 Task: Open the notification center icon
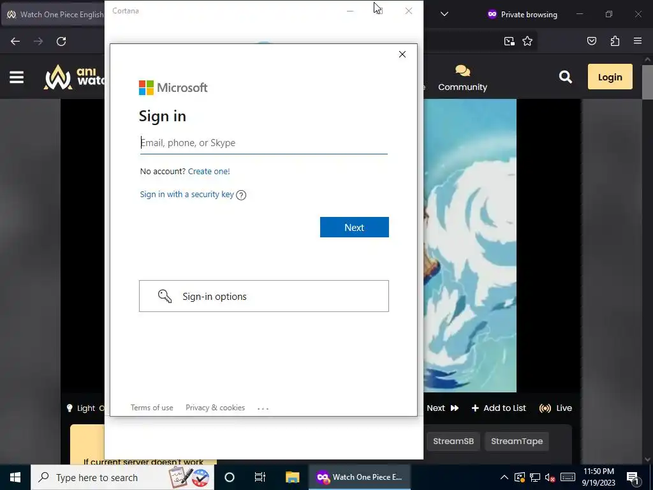coord(633,477)
